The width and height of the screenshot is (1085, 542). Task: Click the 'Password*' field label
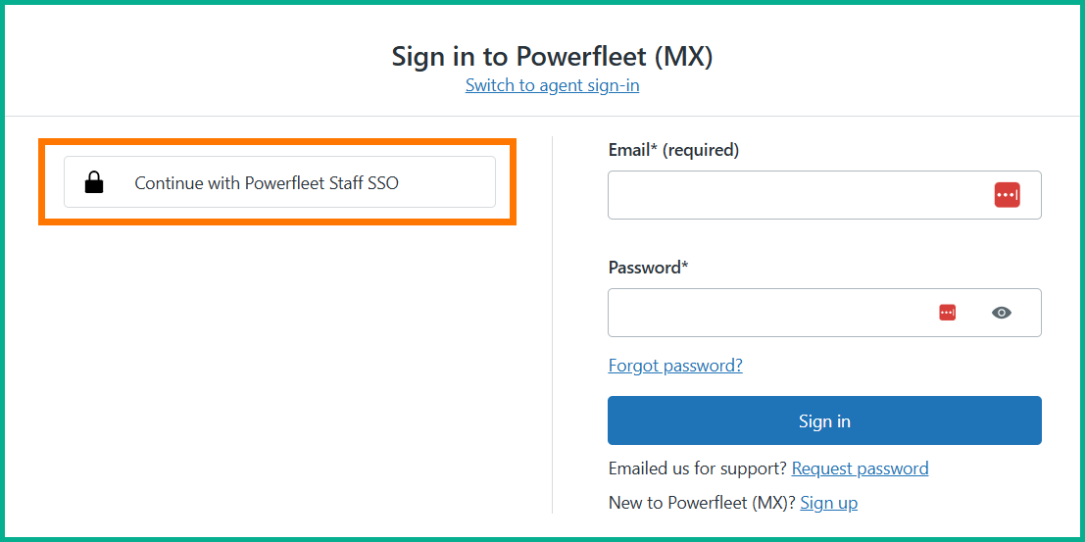point(648,268)
